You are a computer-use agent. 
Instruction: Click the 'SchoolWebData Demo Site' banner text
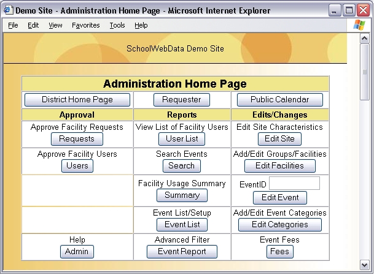tap(175, 49)
